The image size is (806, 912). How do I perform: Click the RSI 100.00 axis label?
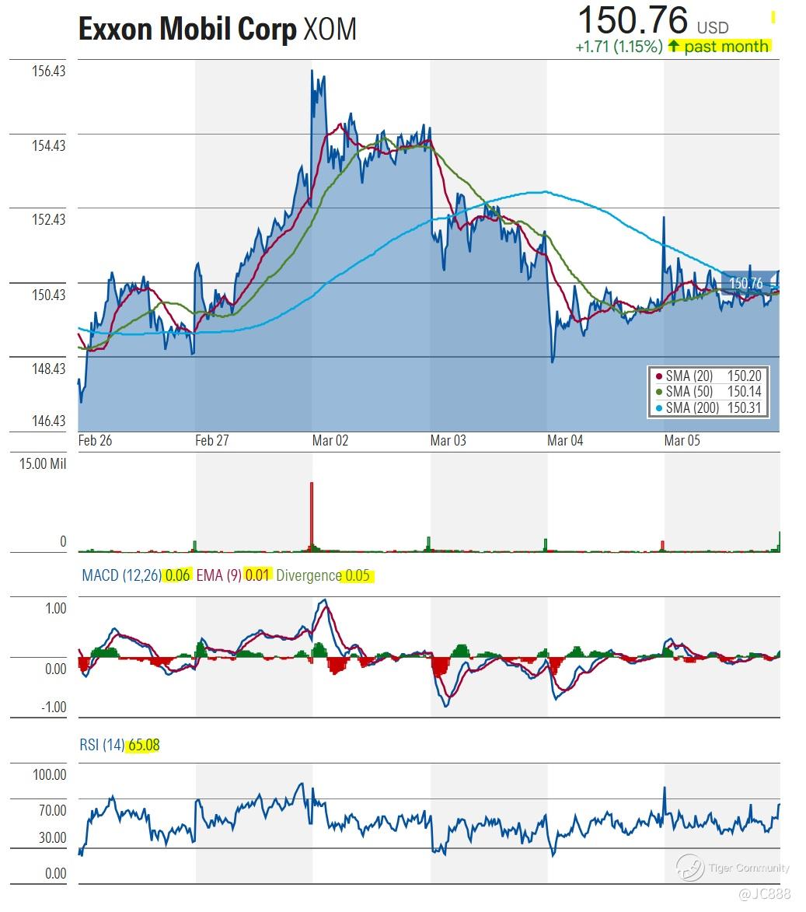point(50,775)
